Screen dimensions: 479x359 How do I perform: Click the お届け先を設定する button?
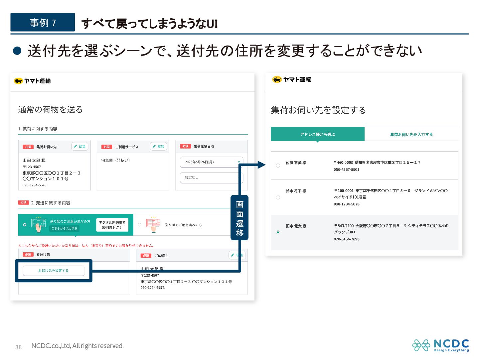[54, 271]
